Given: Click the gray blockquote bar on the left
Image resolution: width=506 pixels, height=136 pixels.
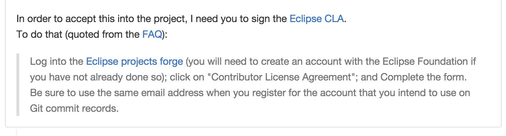Looking at the screenshot, I should coord(18,84).
